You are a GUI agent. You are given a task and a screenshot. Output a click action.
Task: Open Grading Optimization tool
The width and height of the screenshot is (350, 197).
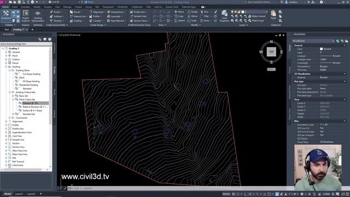38,16
